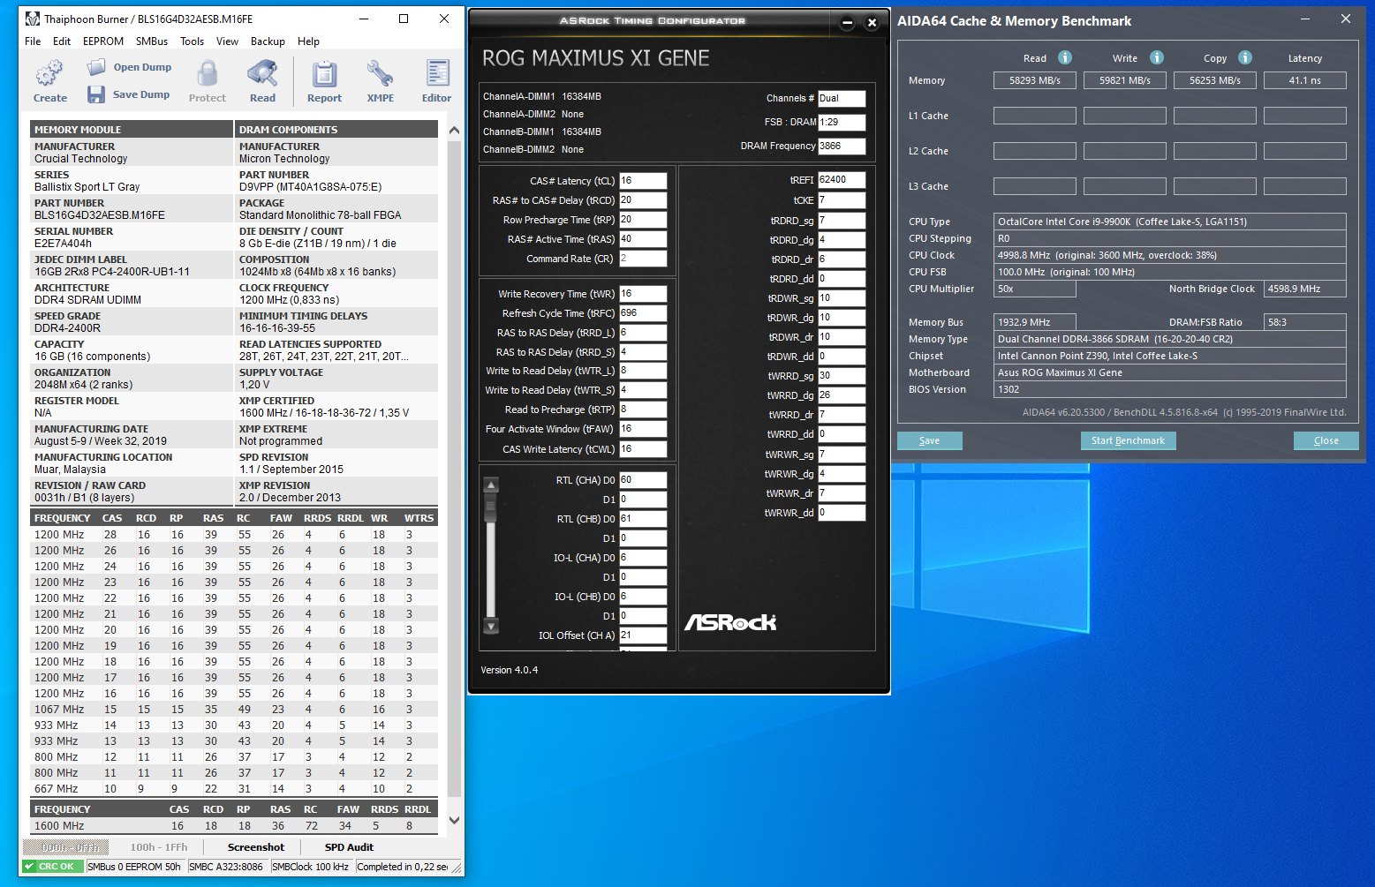Image resolution: width=1375 pixels, height=887 pixels.
Task: Open the EEPROM menu
Action: coord(103,41)
